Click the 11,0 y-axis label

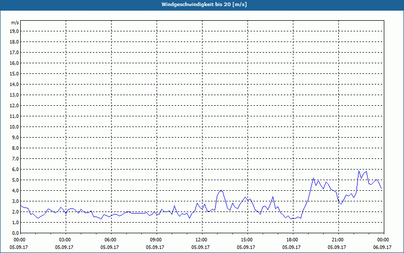point(14,116)
